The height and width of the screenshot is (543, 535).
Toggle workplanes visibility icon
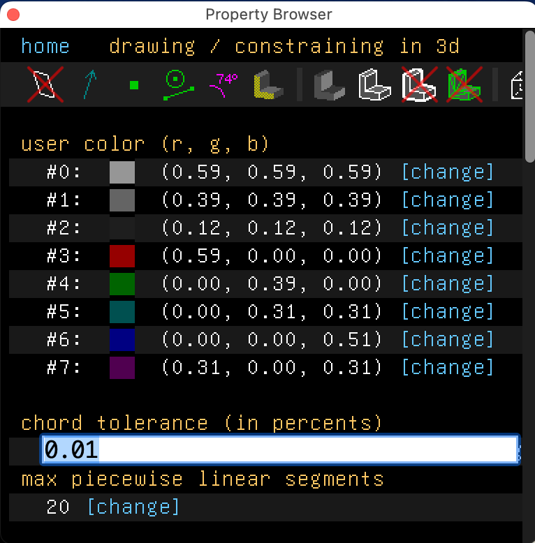point(45,84)
